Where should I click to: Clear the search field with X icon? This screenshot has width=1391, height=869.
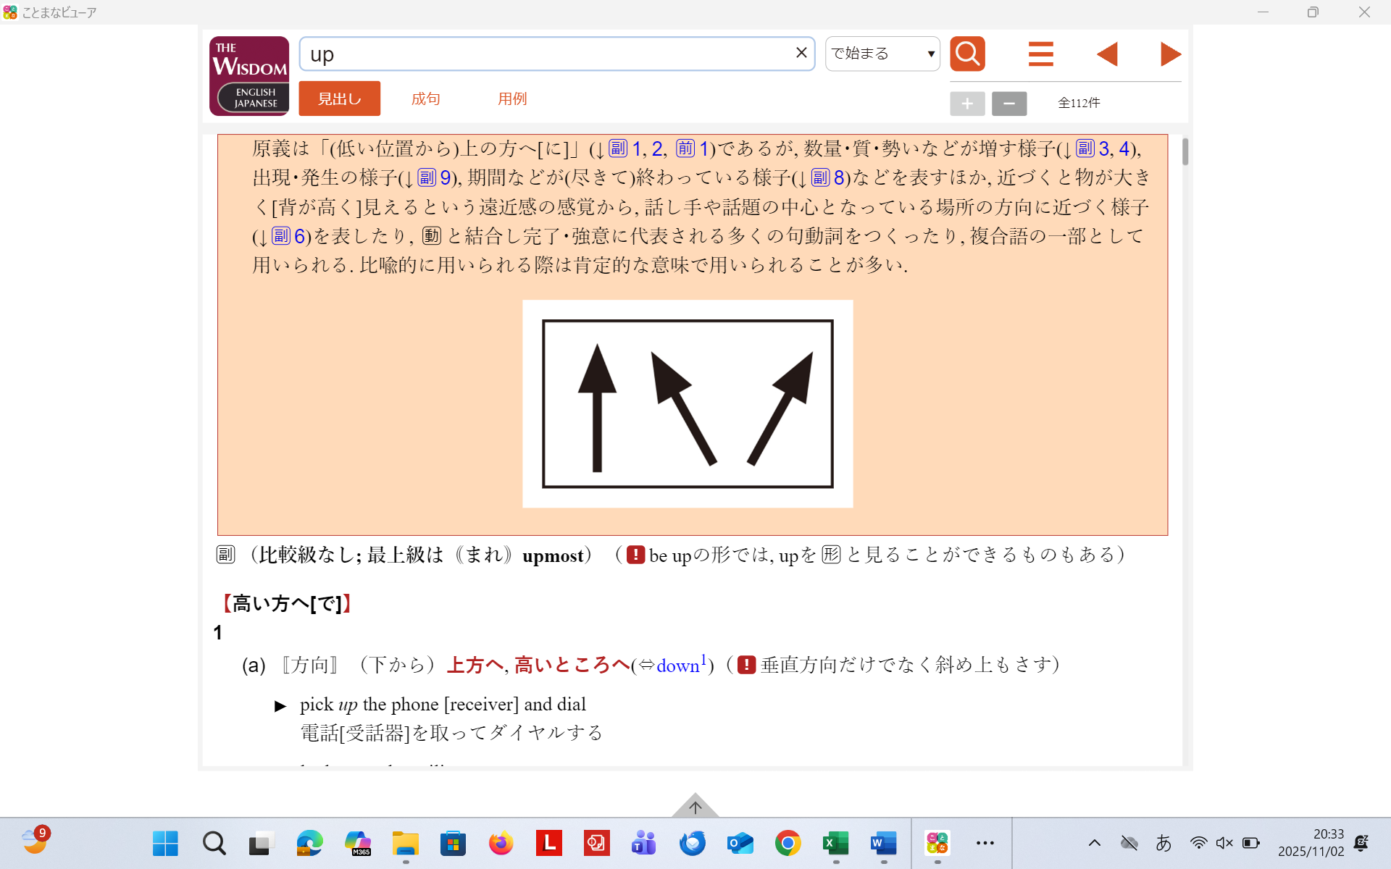[x=801, y=53]
